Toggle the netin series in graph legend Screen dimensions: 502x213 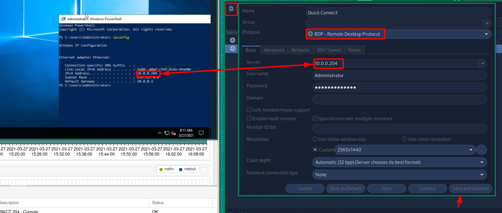coord(166,169)
